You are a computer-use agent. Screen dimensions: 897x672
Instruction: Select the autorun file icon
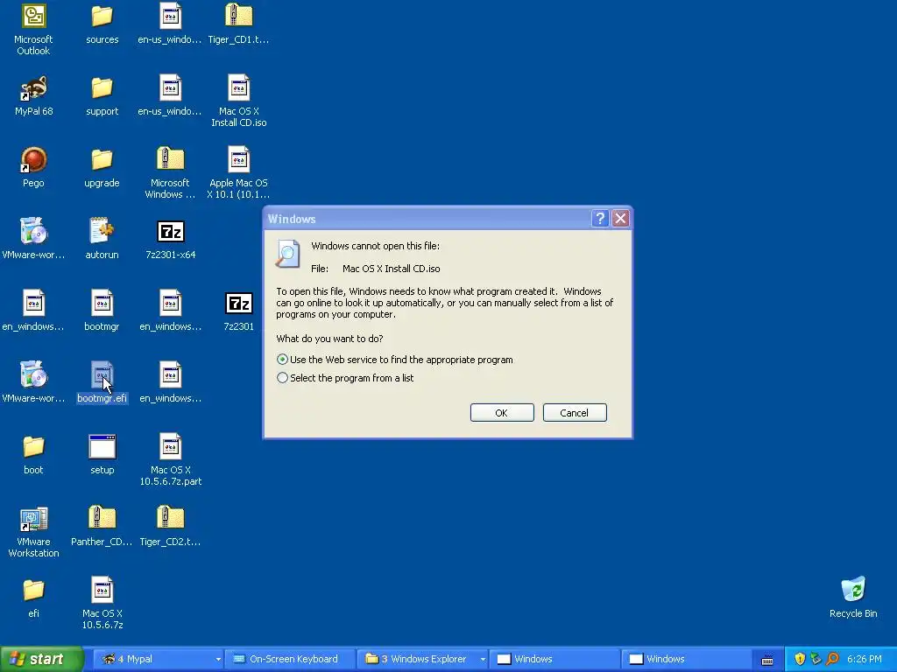102,231
